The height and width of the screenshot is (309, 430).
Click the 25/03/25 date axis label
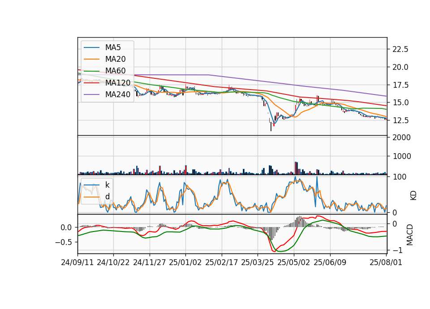click(x=257, y=262)
